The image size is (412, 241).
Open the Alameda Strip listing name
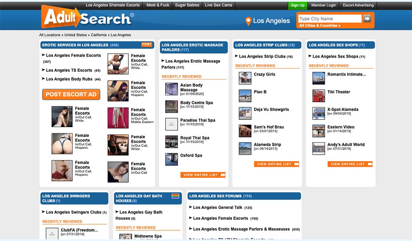[267, 144]
